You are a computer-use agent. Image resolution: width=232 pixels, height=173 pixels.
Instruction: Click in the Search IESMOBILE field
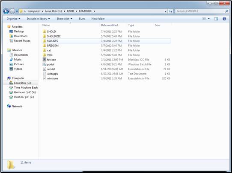pos(200,11)
